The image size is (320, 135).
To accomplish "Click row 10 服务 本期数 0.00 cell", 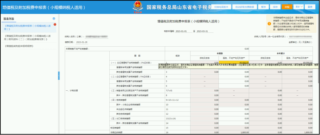I will 234,105.
